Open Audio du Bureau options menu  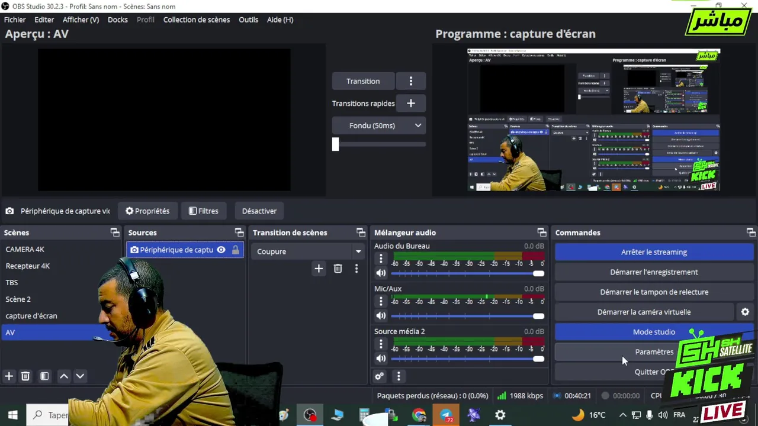click(381, 259)
